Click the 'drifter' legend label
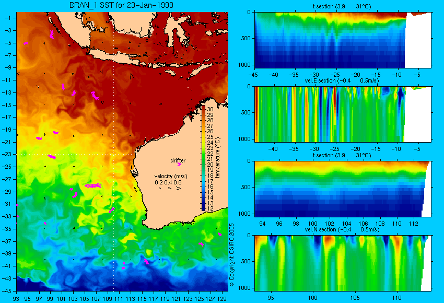This screenshot has height=303, width=444. click(x=178, y=160)
